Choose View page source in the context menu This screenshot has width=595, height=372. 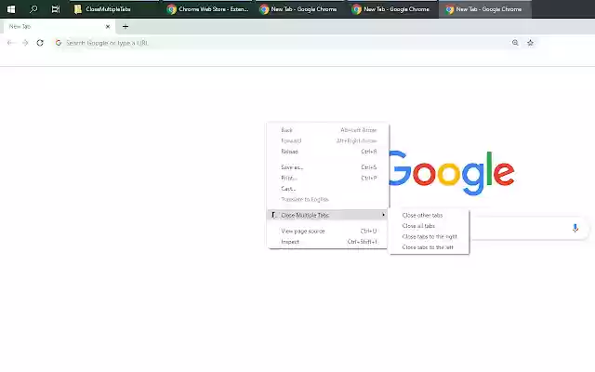pos(328,232)
